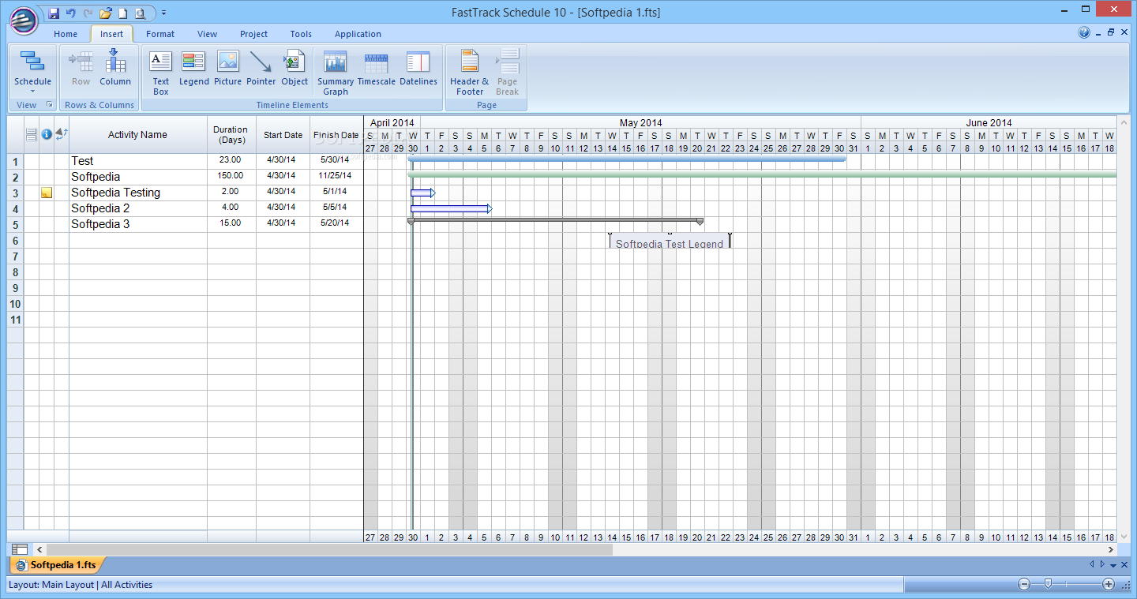Insert a Page Break

tap(508, 73)
